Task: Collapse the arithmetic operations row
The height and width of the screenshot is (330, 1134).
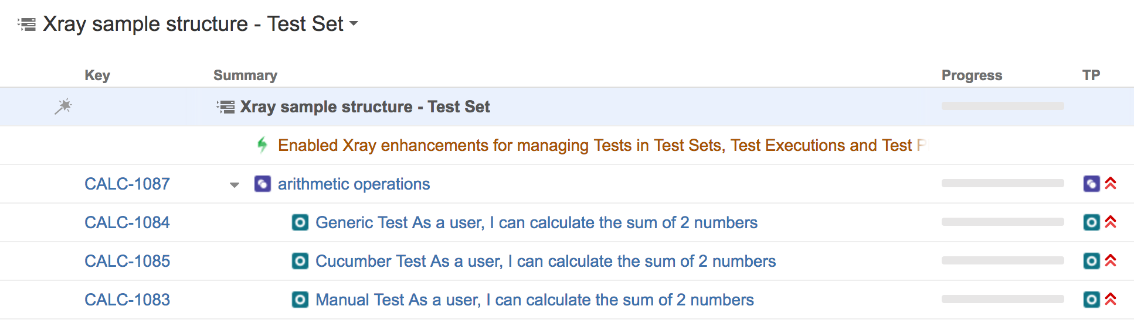Action: (235, 185)
